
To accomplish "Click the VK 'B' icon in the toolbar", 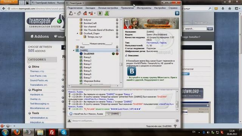I will click(x=177, y=13).
